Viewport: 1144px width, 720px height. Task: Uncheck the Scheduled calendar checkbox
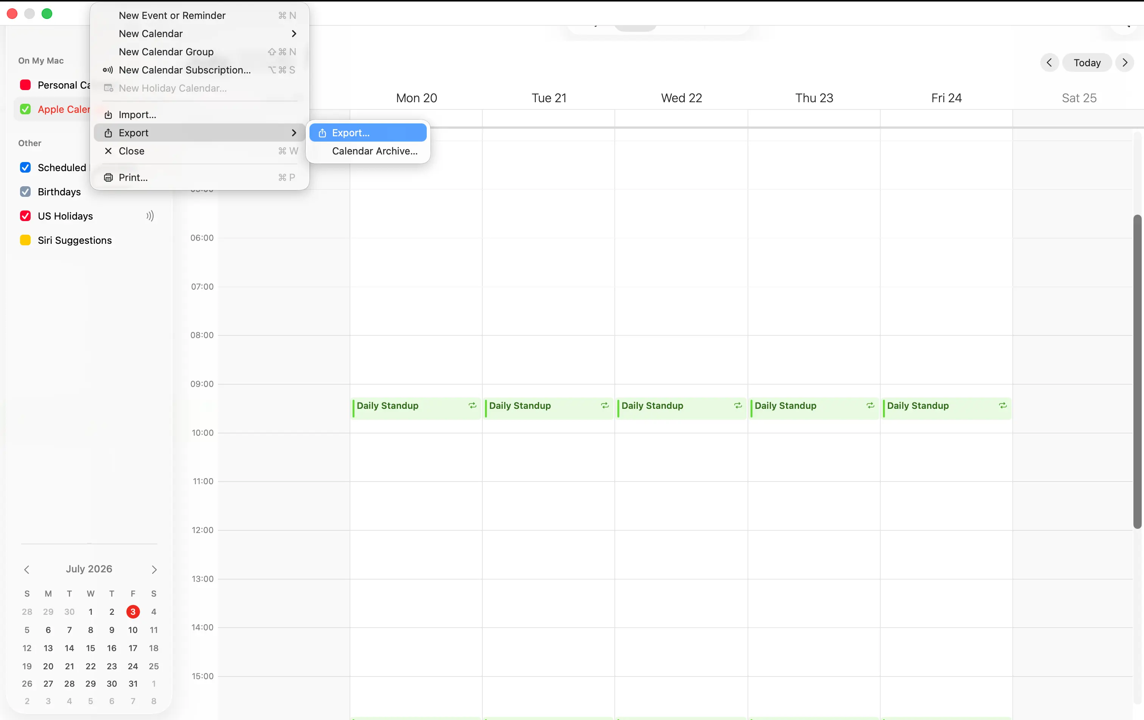(x=26, y=168)
